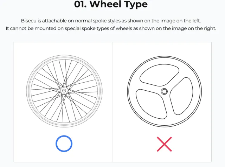Viewport: 225px width, 167px height.
Task: Click the red X incompatible icon
Action: tap(164, 144)
